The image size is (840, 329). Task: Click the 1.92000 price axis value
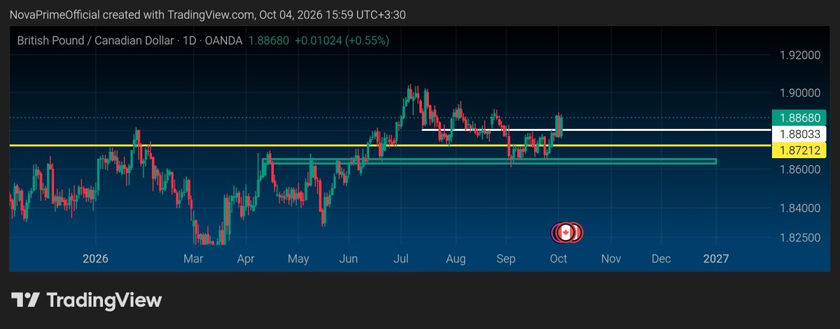[x=799, y=55]
